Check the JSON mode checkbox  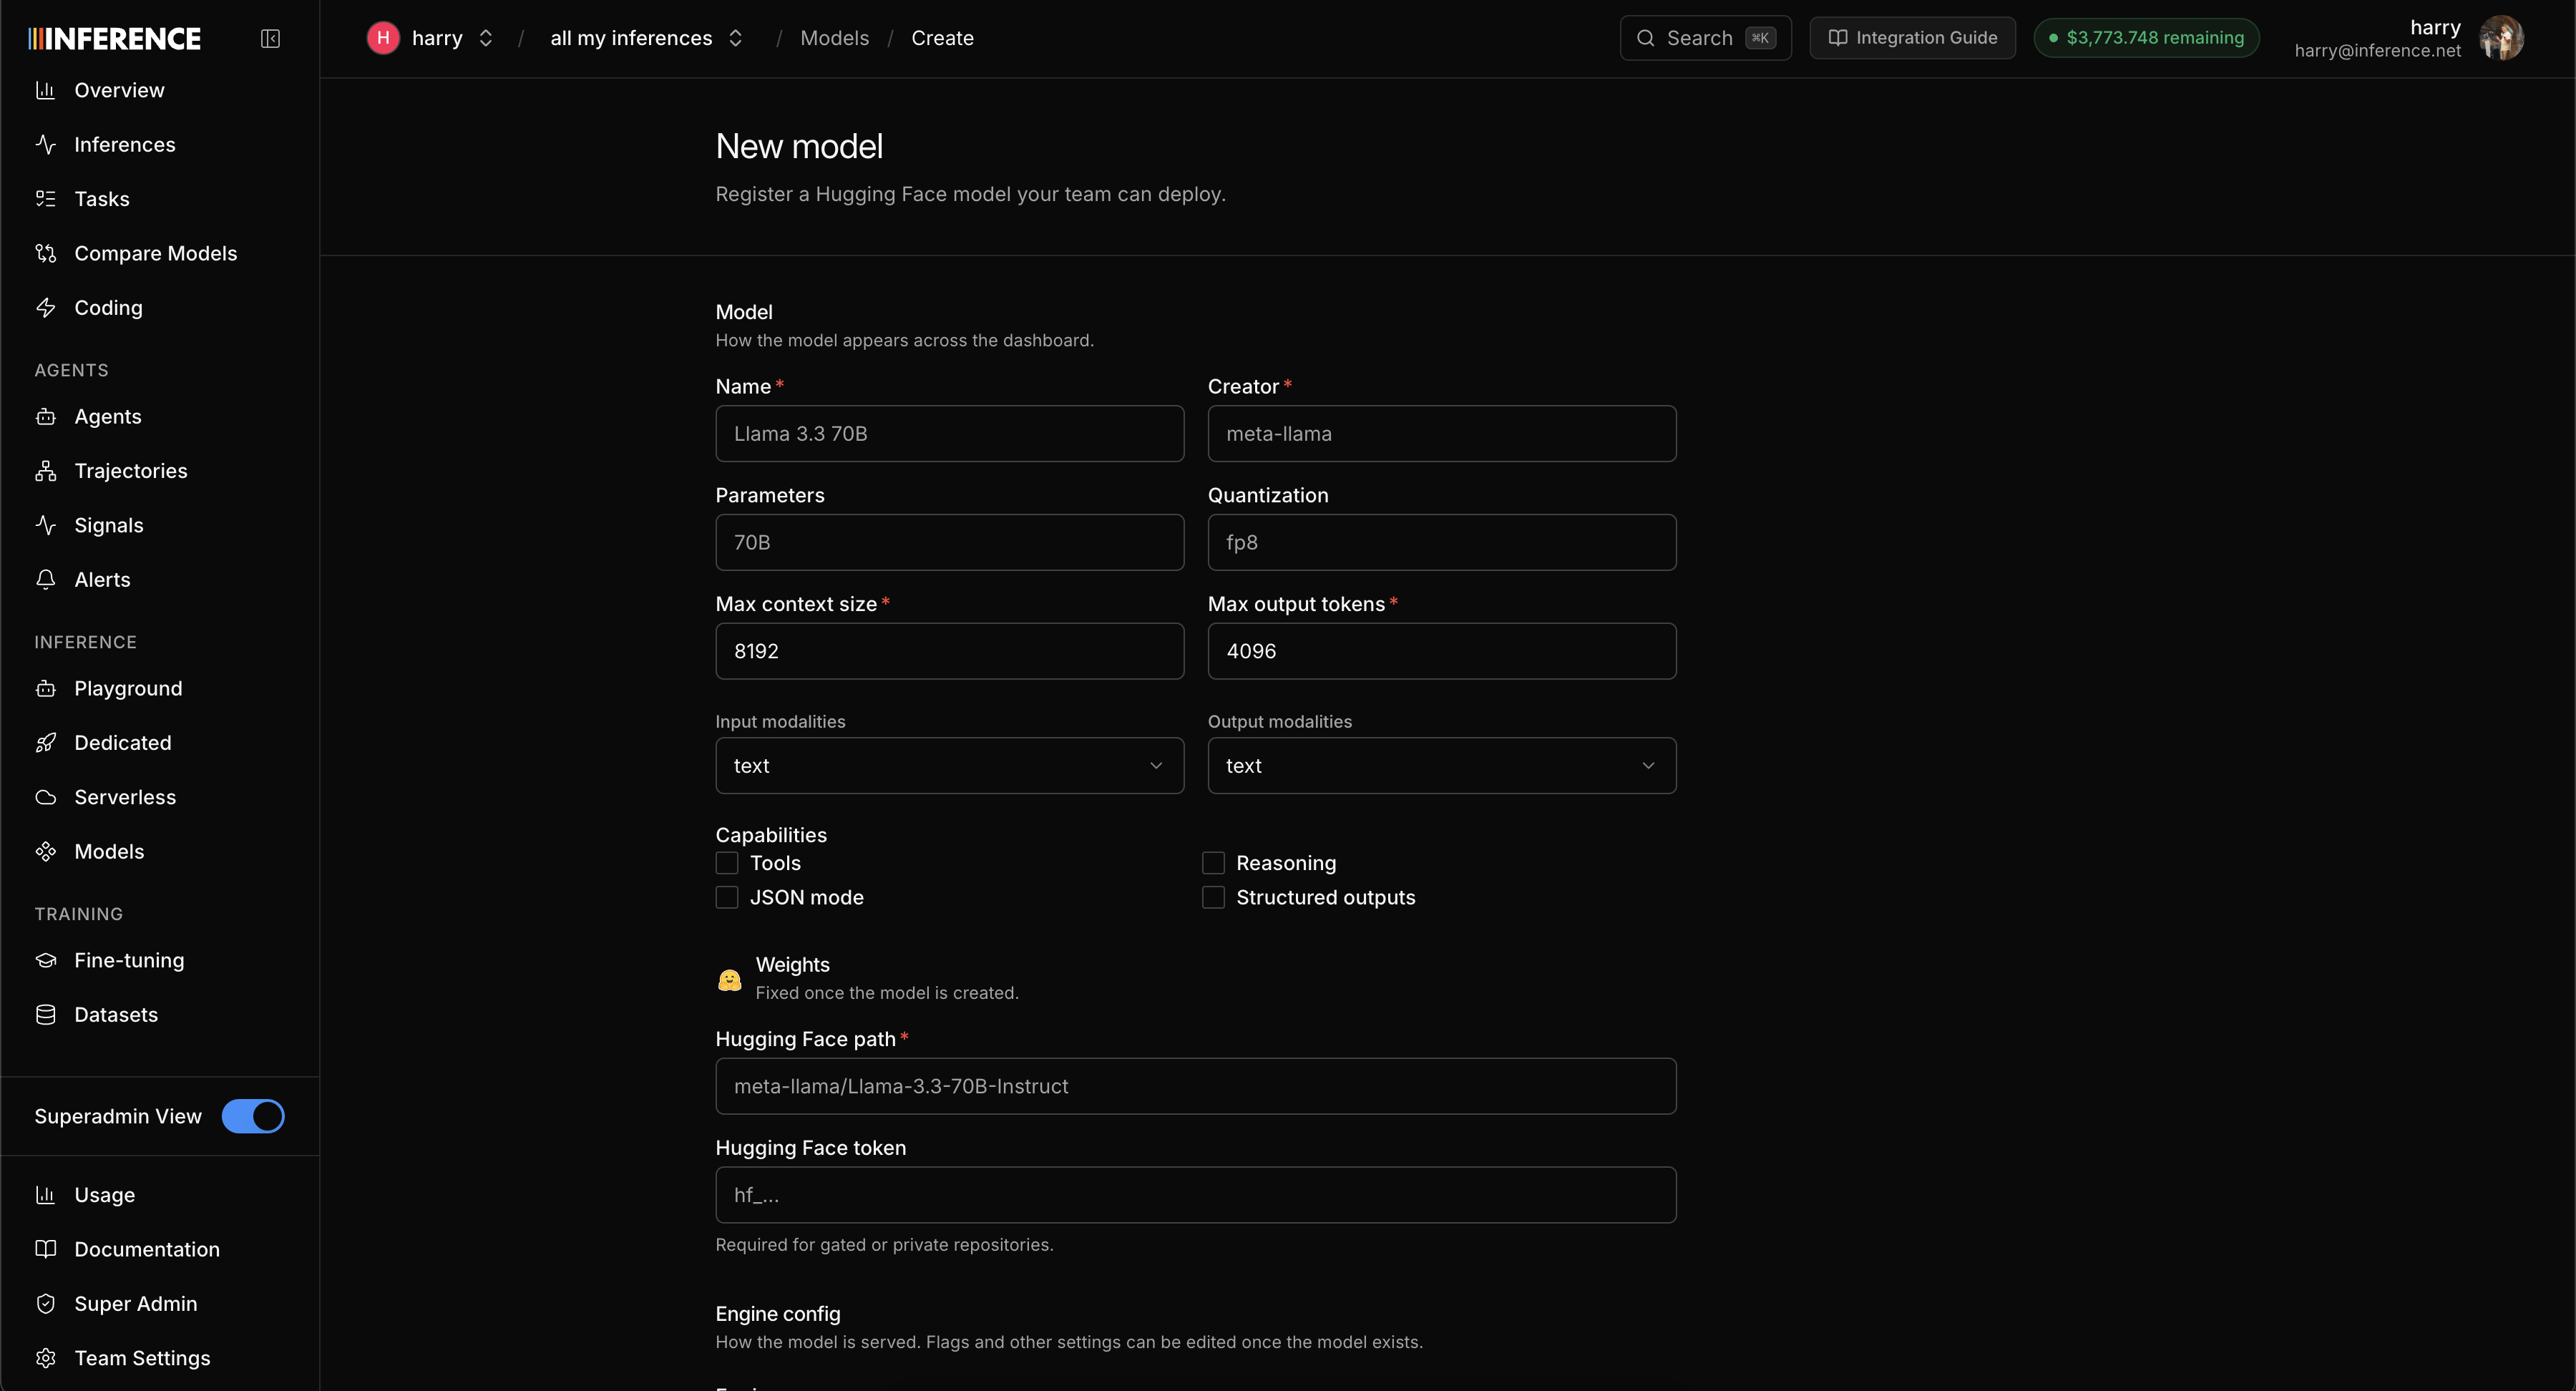click(727, 897)
